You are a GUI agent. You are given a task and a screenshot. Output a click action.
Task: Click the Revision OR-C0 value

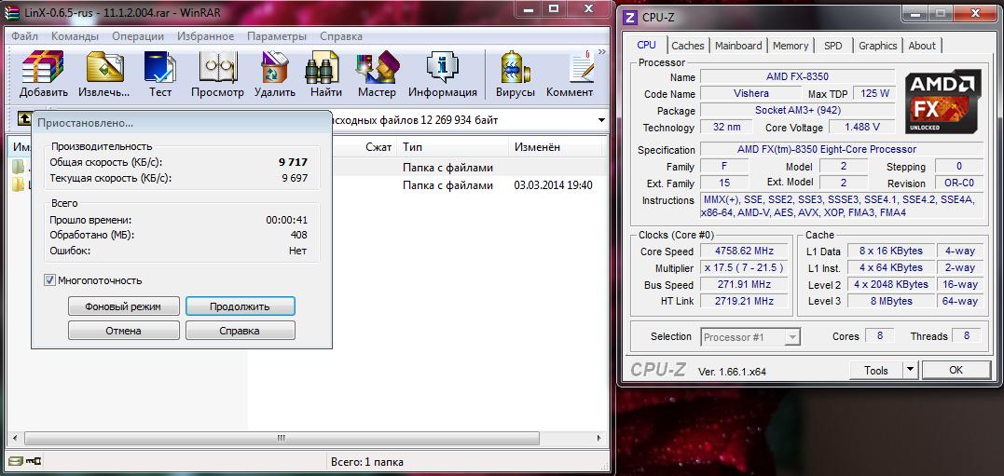tap(958, 183)
